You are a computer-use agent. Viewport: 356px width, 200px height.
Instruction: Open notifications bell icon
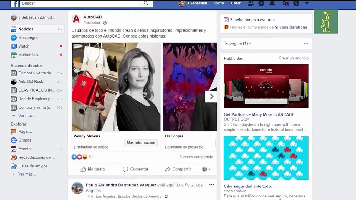(x=272, y=3)
